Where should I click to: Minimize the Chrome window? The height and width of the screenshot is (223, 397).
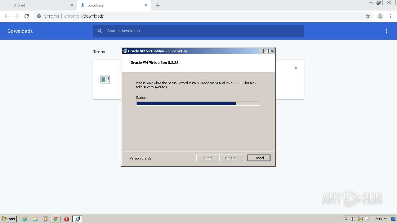pos(371,3)
